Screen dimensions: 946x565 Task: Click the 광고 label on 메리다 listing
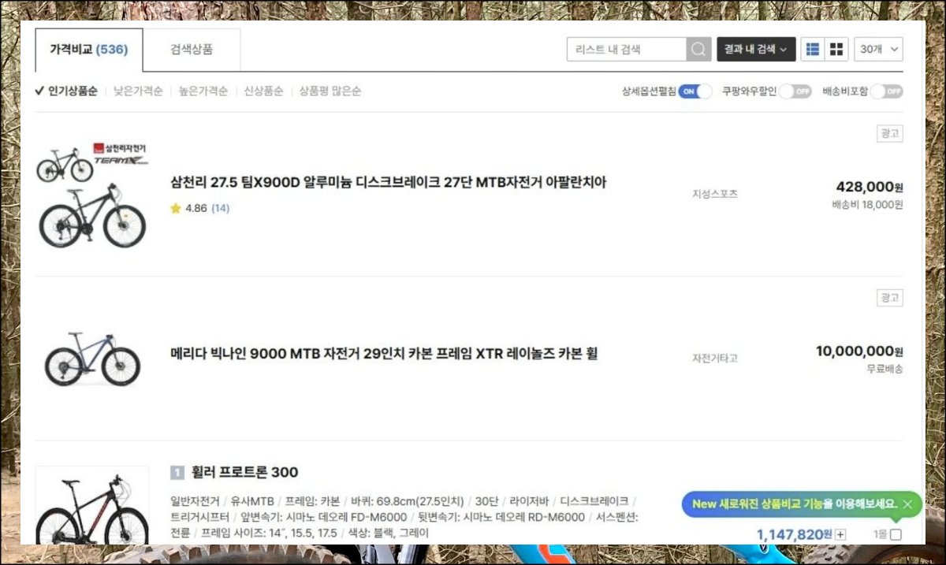coord(890,298)
